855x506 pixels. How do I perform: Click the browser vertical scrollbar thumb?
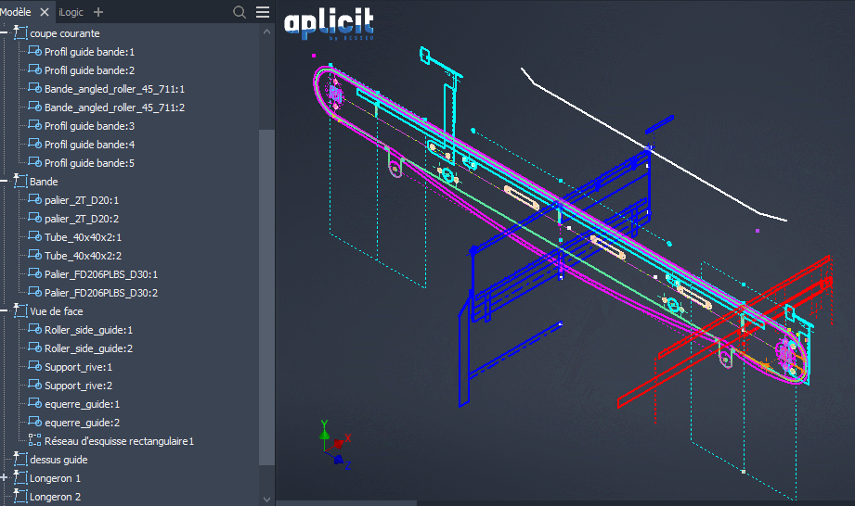click(266, 297)
